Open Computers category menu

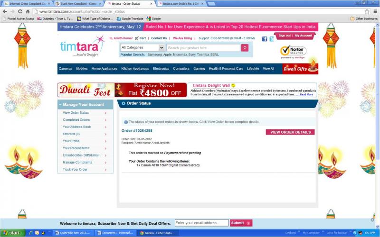(x=181, y=69)
